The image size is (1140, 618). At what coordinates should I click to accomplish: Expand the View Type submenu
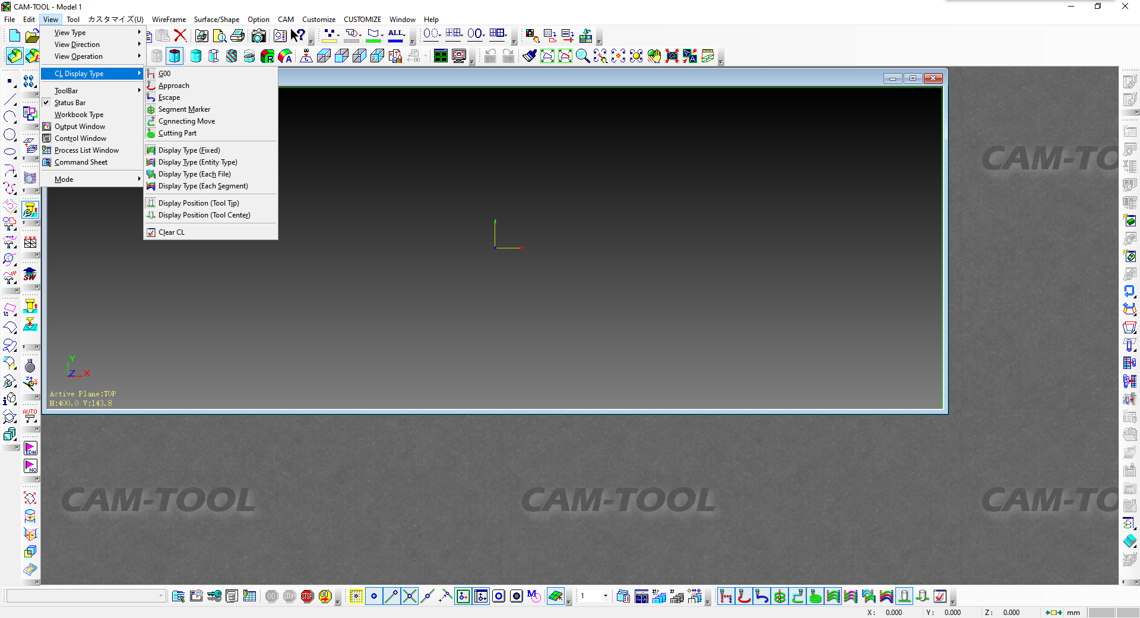(x=92, y=33)
